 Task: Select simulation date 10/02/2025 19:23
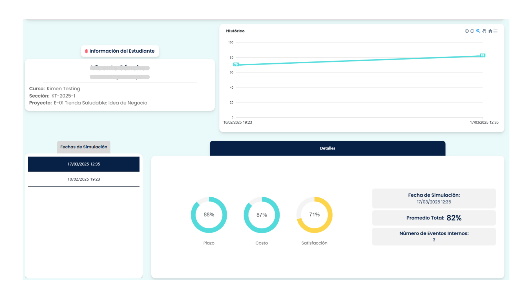click(x=84, y=179)
